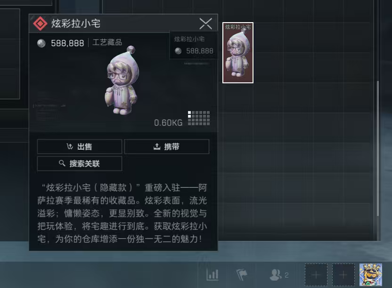The width and height of the screenshot is (392, 288).
Task: Click the 3D figurine preview model
Action: [x=122, y=80]
